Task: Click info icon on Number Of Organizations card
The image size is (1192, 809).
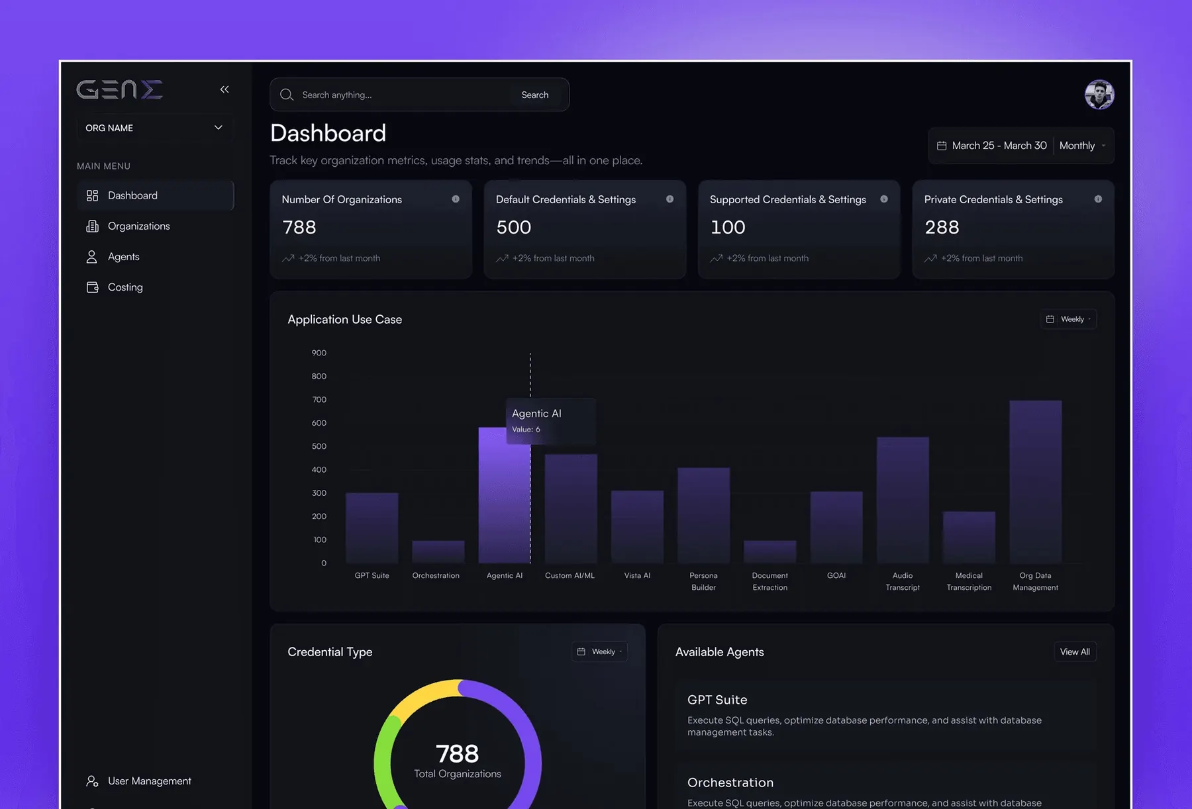Action: point(456,199)
